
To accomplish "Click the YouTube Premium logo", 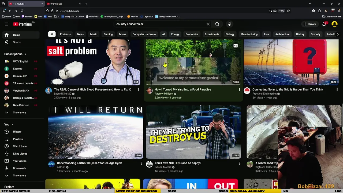I will point(23,24).
